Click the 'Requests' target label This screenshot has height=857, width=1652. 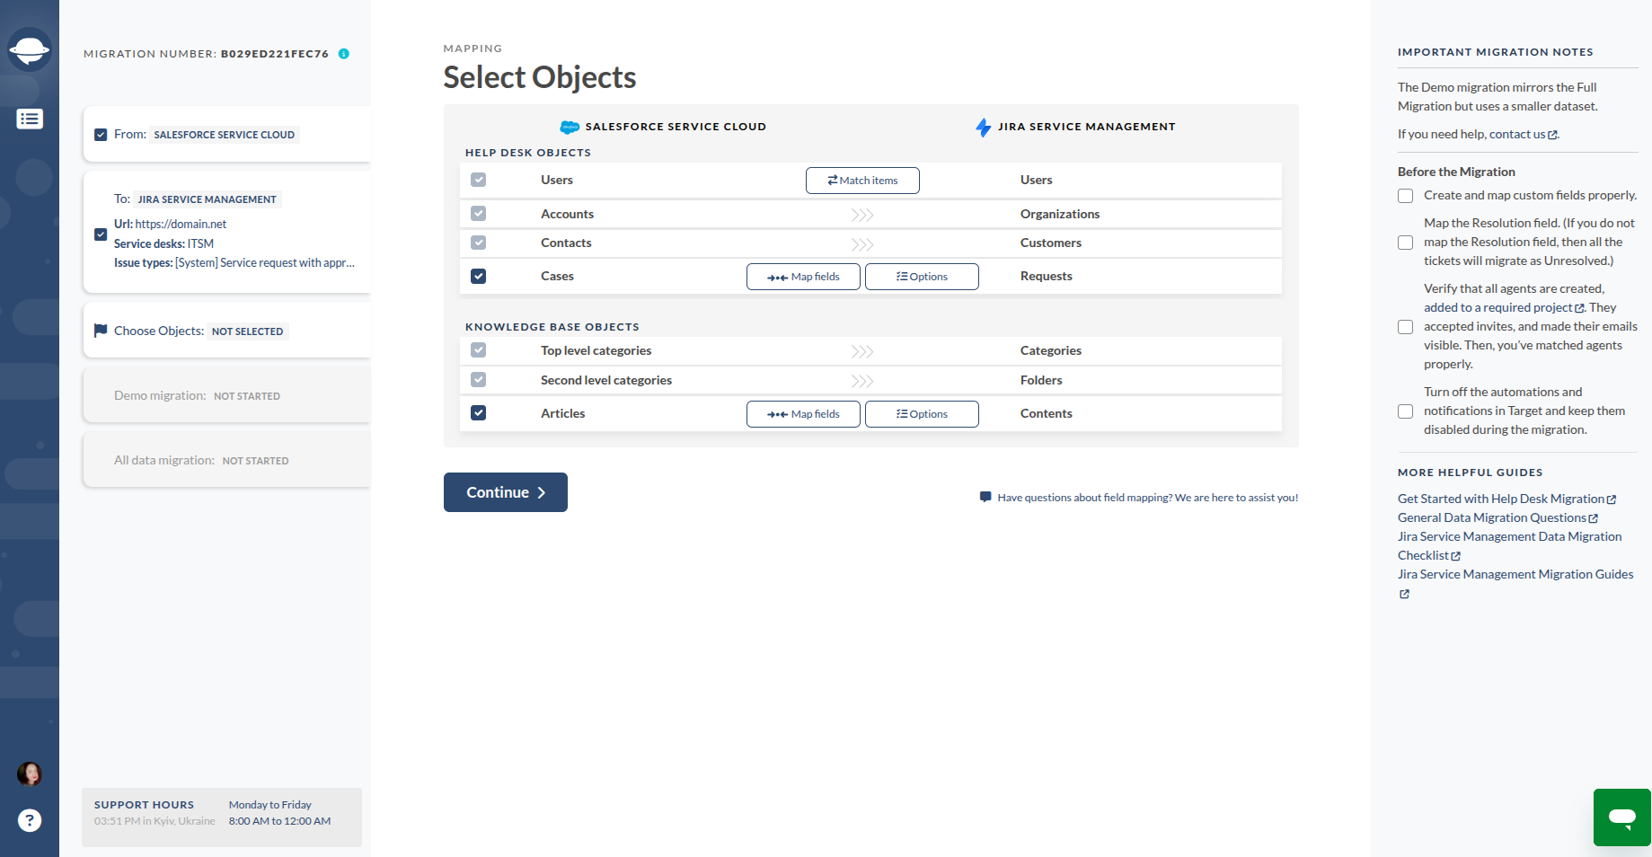click(x=1047, y=276)
